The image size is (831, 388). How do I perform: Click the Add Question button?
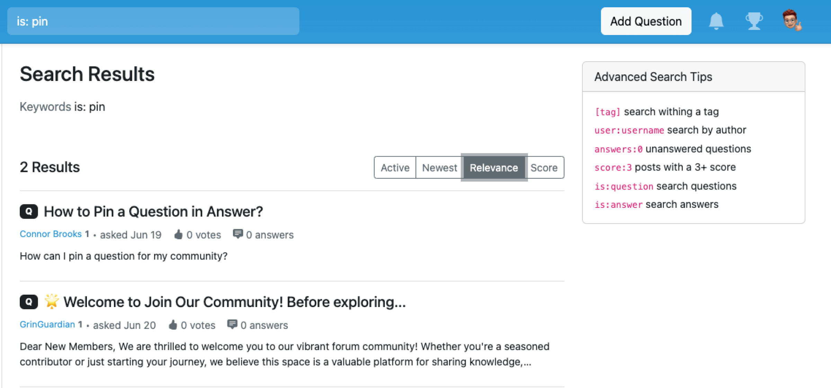645,21
